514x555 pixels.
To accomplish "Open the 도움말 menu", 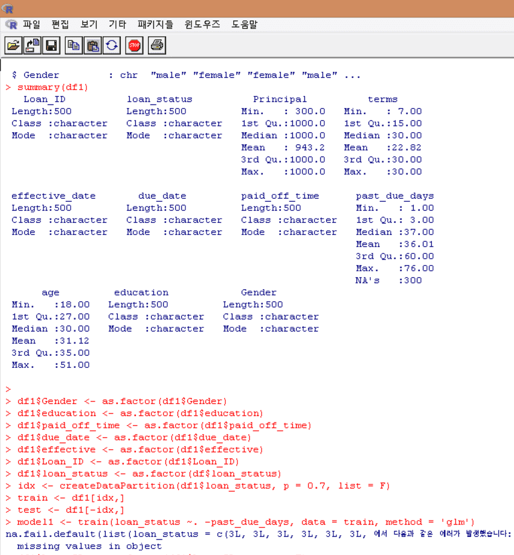I will (x=244, y=24).
